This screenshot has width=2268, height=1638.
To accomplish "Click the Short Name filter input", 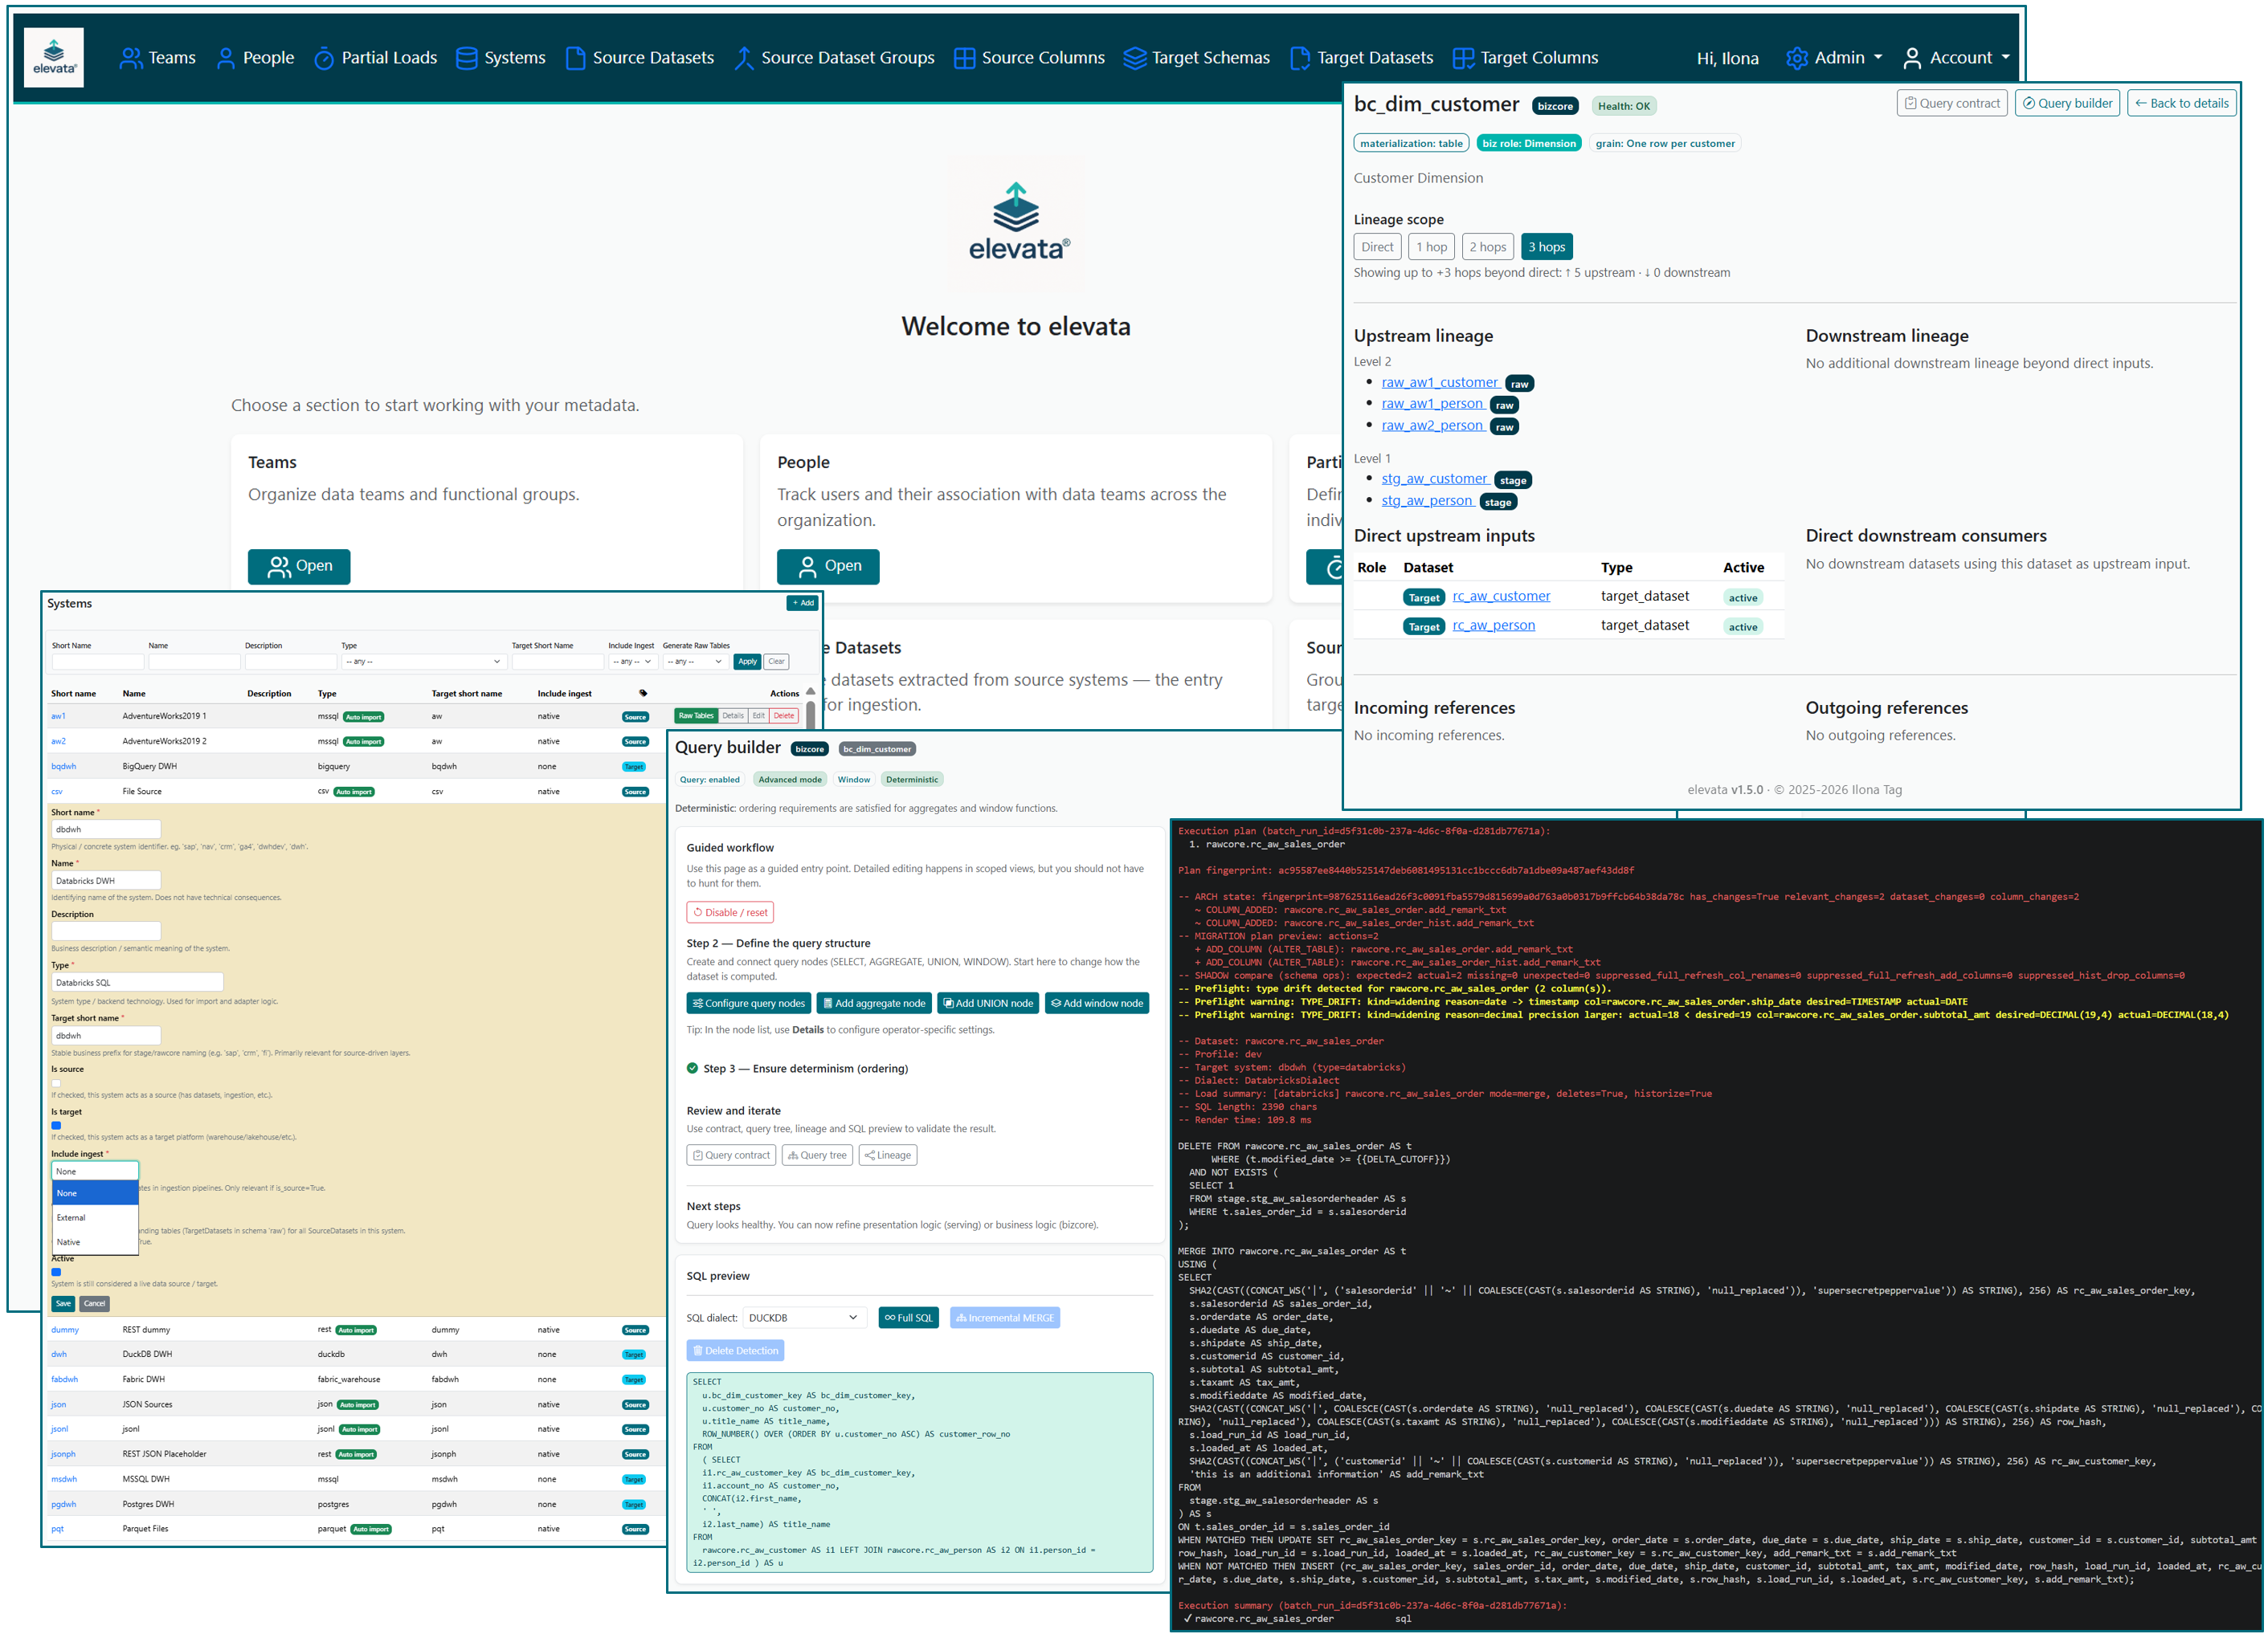I will click(x=97, y=662).
